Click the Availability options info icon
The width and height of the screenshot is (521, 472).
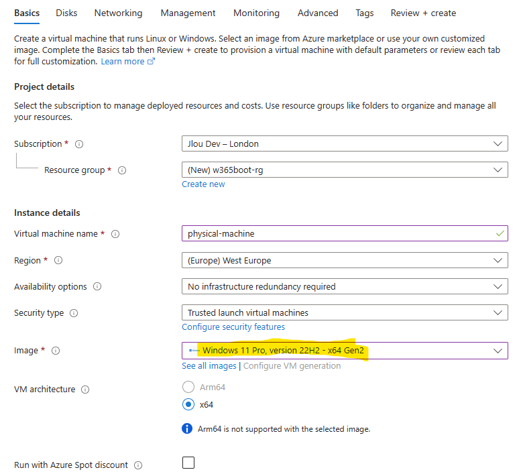click(x=97, y=287)
